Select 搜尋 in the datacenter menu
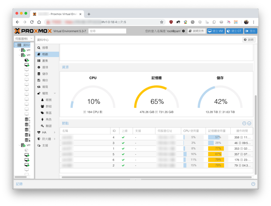The height and width of the screenshot is (206, 271). [47, 48]
